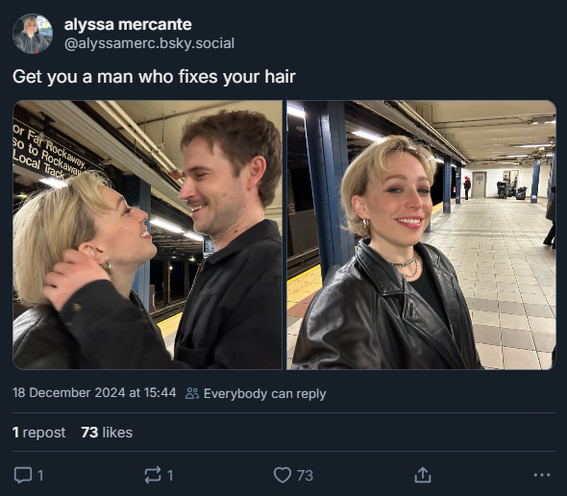Click the 18 December 2024 timestamp
The image size is (567, 496).
(94, 393)
